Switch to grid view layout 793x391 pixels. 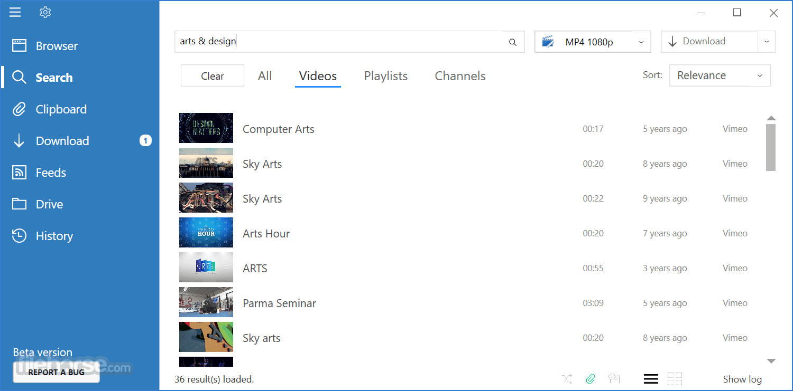pos(675,379)
